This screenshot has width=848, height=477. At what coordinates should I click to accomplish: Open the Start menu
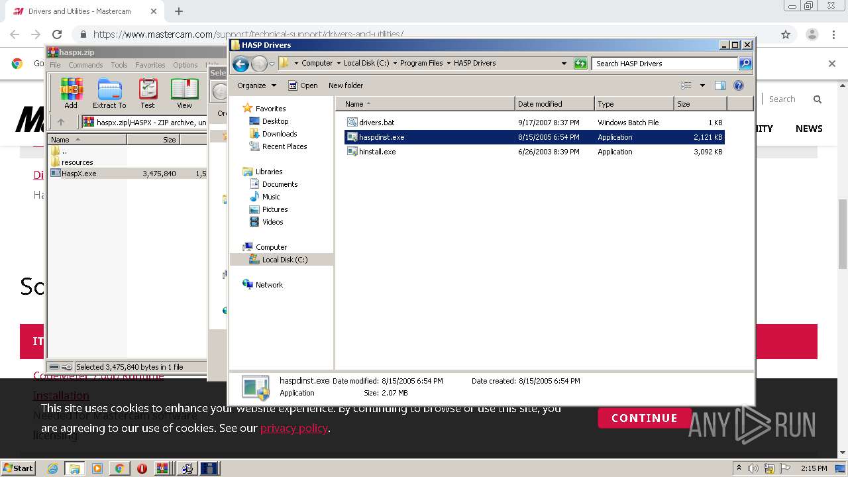(19, 468)
